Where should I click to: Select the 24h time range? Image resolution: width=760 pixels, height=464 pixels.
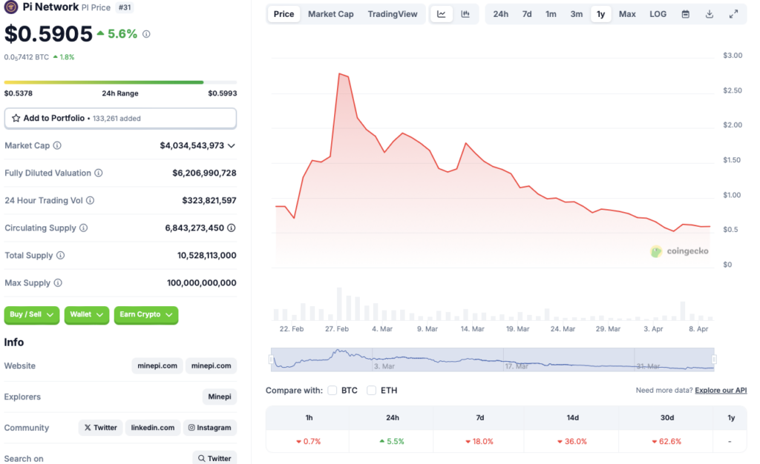501,14
